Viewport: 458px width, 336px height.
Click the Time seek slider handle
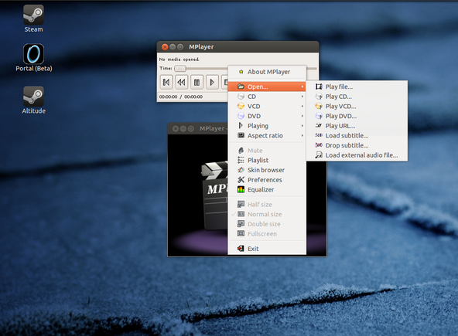coord(180,69)
